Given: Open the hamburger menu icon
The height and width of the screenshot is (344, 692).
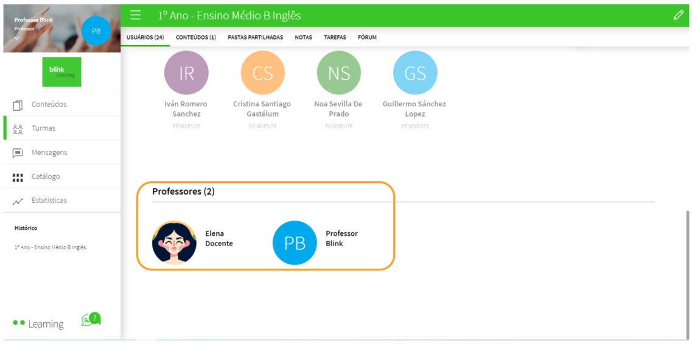Looking at the screenshot, I should click(x=136, y=15).
